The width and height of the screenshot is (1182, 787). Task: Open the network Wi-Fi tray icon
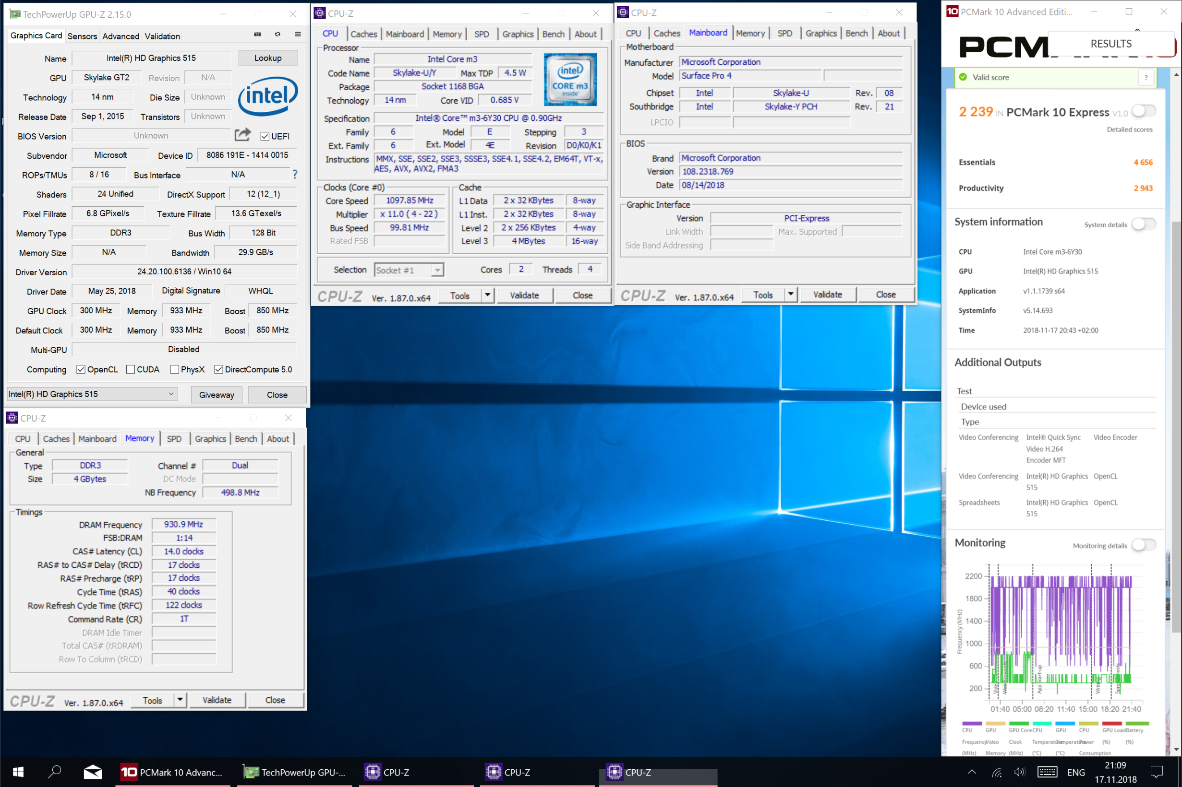pos(998,772)
